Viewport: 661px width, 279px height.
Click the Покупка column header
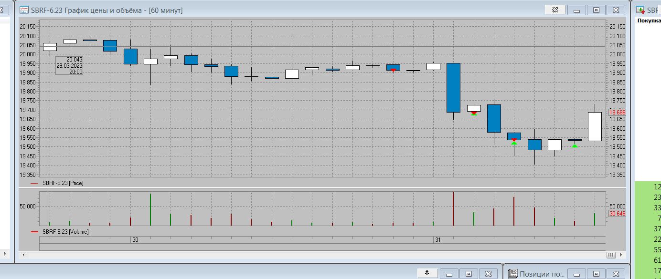649,21
